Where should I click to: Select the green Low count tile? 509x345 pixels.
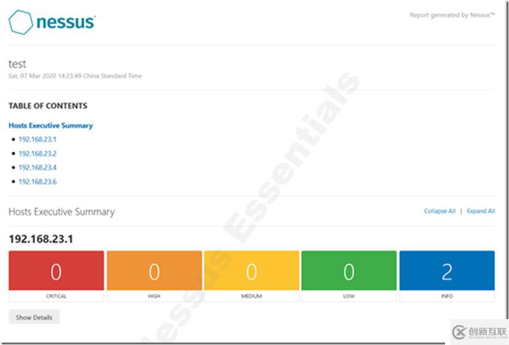coord(349,270)
